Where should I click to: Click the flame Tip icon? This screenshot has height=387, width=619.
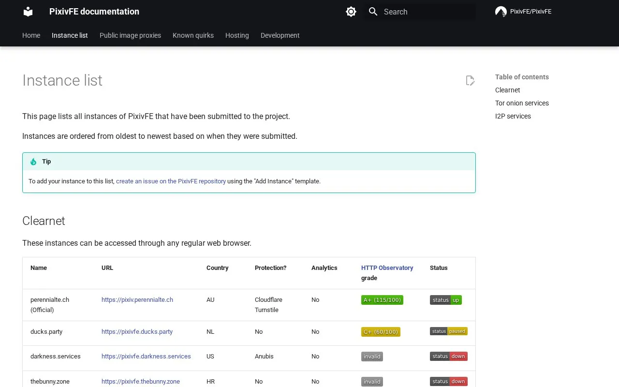(33, 162)
